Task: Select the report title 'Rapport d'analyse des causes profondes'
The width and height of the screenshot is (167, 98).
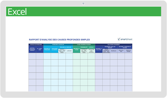Action: 59,40
